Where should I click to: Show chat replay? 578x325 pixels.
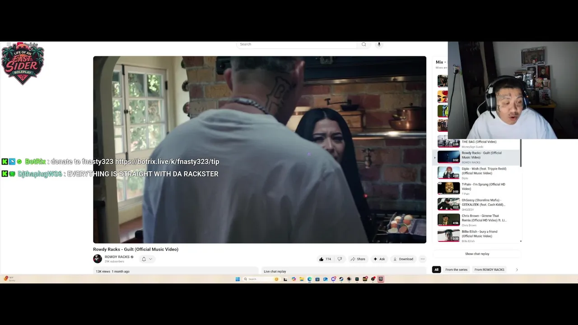[x=477, y=254]
